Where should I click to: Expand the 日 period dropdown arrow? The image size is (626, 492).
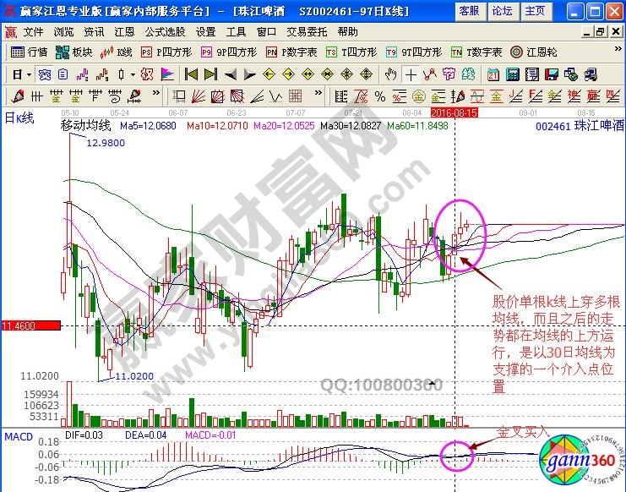tap(29, 74)
